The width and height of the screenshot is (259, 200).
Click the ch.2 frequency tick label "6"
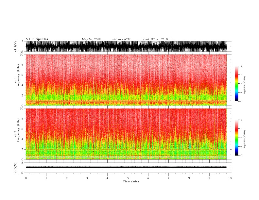[23, 129]
